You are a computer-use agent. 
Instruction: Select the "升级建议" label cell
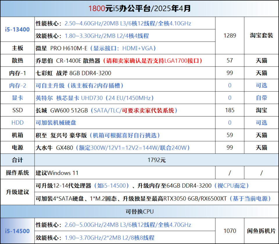[17, 192]
